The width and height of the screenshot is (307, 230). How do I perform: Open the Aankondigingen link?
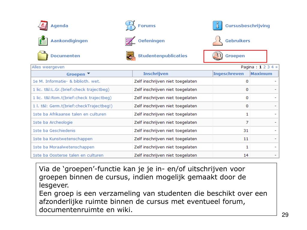(x=69, y=41)
